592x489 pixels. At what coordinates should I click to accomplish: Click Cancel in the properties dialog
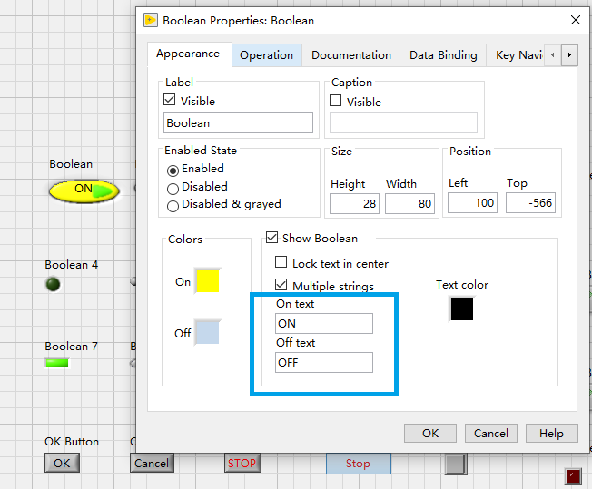[491, 433]
